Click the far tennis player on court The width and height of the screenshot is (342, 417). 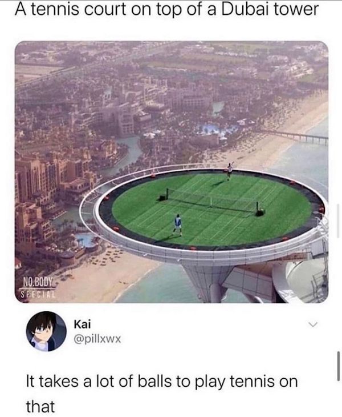click(230, 170)
